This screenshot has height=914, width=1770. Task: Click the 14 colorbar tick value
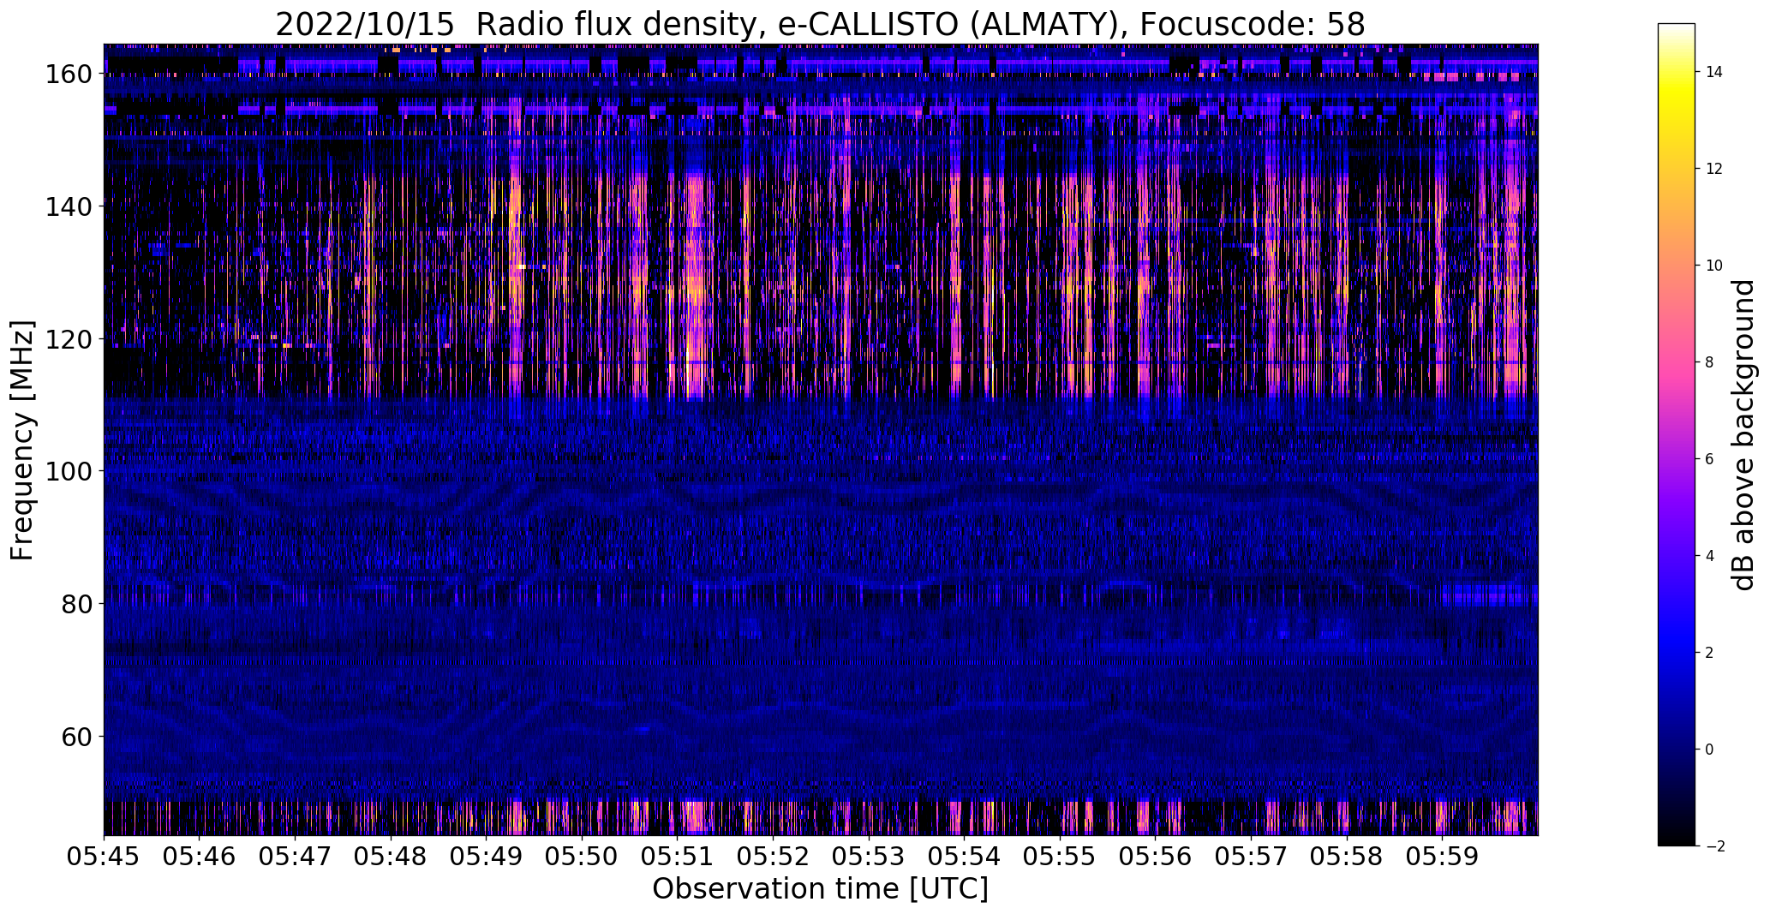[x=1714, y=72]
